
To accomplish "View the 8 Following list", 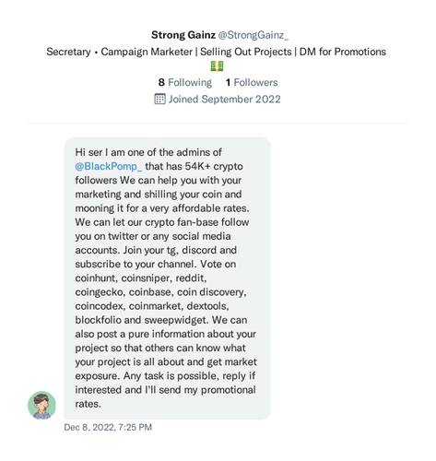I will (185, 82).
